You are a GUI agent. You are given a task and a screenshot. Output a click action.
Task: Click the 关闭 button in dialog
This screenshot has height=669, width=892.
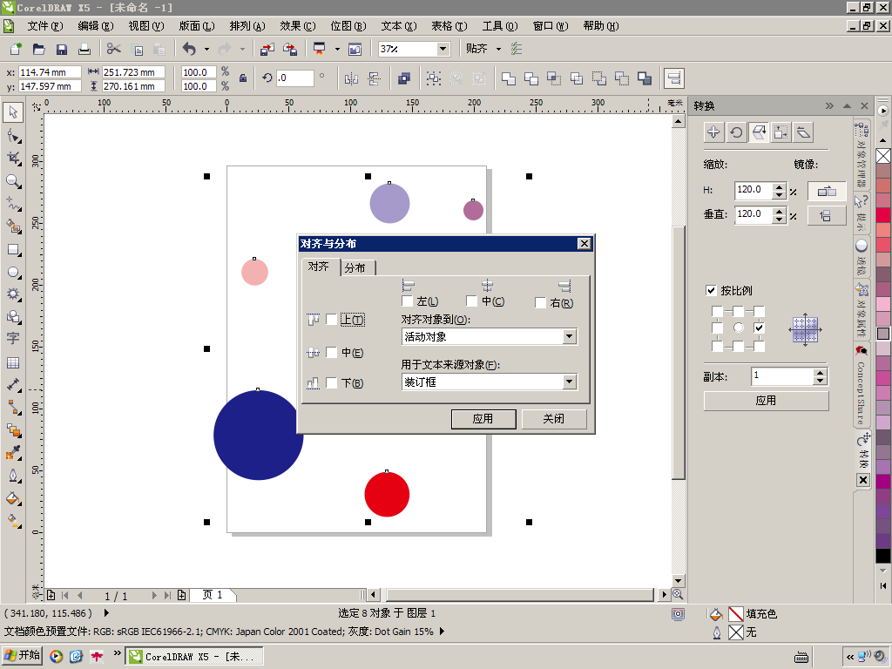pyautogui.click(x=553, y=419)
